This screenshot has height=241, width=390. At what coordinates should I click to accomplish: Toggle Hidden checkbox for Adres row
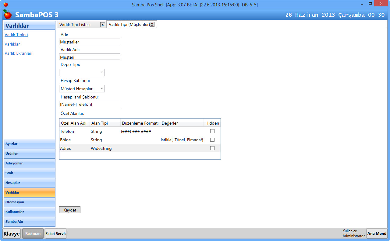coord(212,148)
